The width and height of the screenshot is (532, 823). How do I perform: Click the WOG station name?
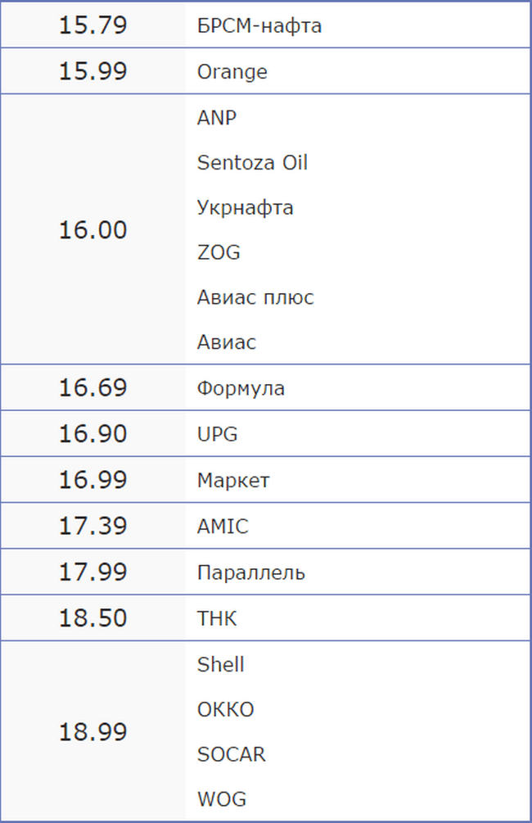[x=222, y=799]
